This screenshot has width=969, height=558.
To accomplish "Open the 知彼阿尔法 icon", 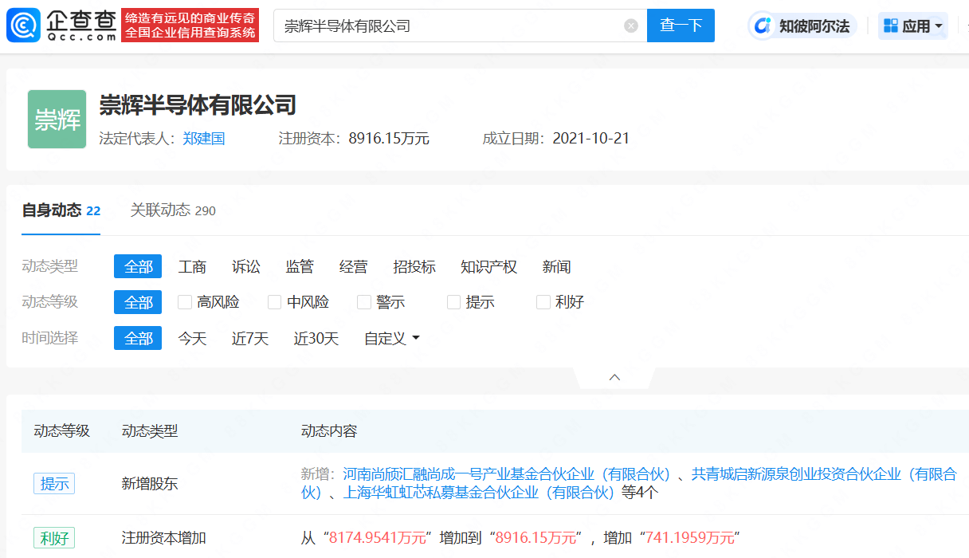I will pos(764,26).
